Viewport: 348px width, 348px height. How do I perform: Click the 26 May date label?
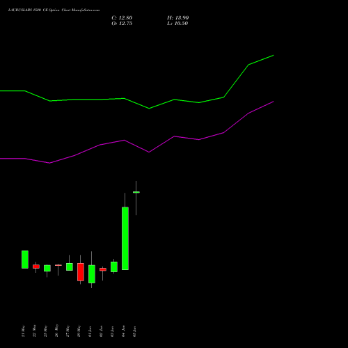pyautogui.click(x=56, y=331)
